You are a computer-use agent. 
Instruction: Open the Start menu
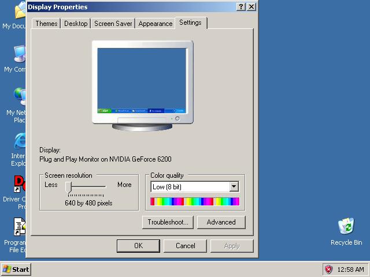16,269
